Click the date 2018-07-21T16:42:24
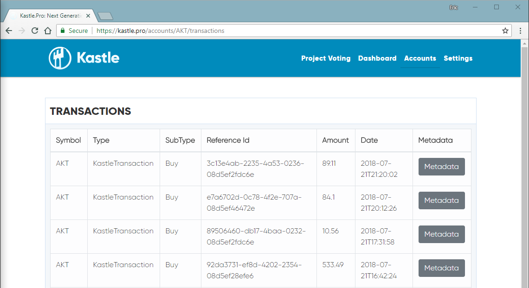529x288 pixels. tap(379, 270)
